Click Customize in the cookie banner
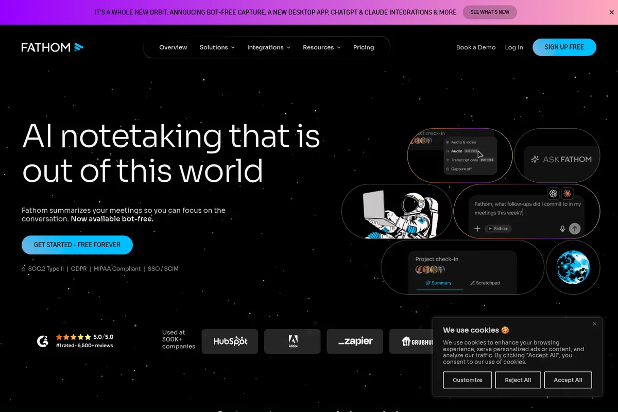This screenshot has width=618, height=412. tap(468, 380)
